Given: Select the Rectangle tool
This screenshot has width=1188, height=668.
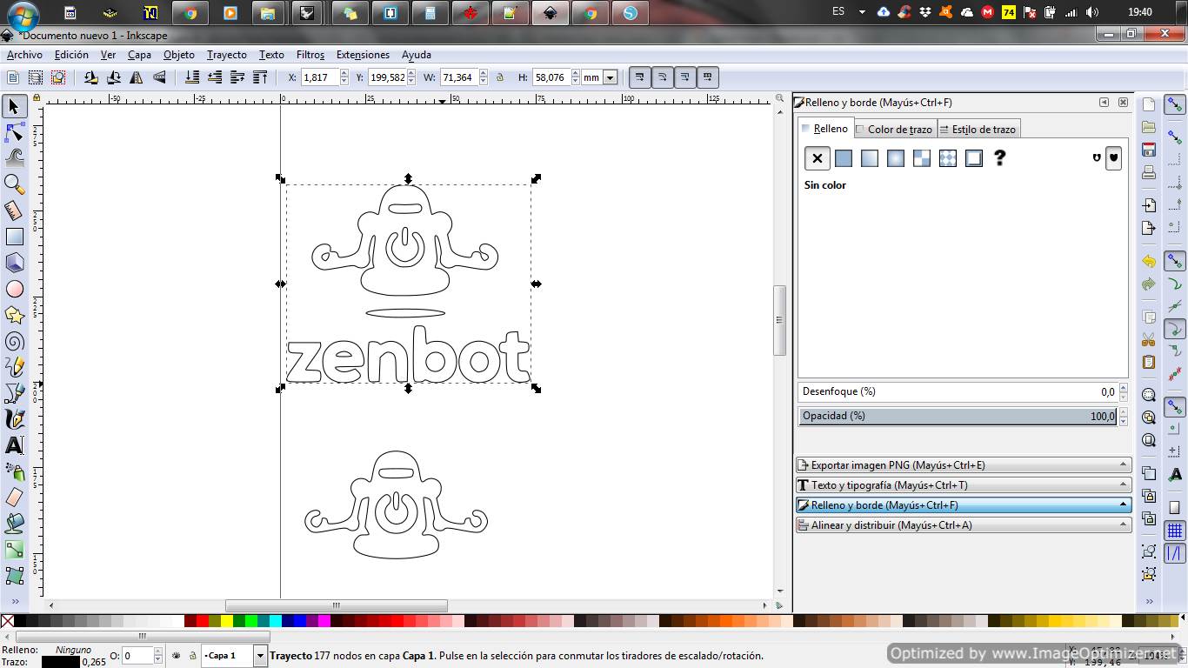Looking at the screenshot, I should point(14,237).
